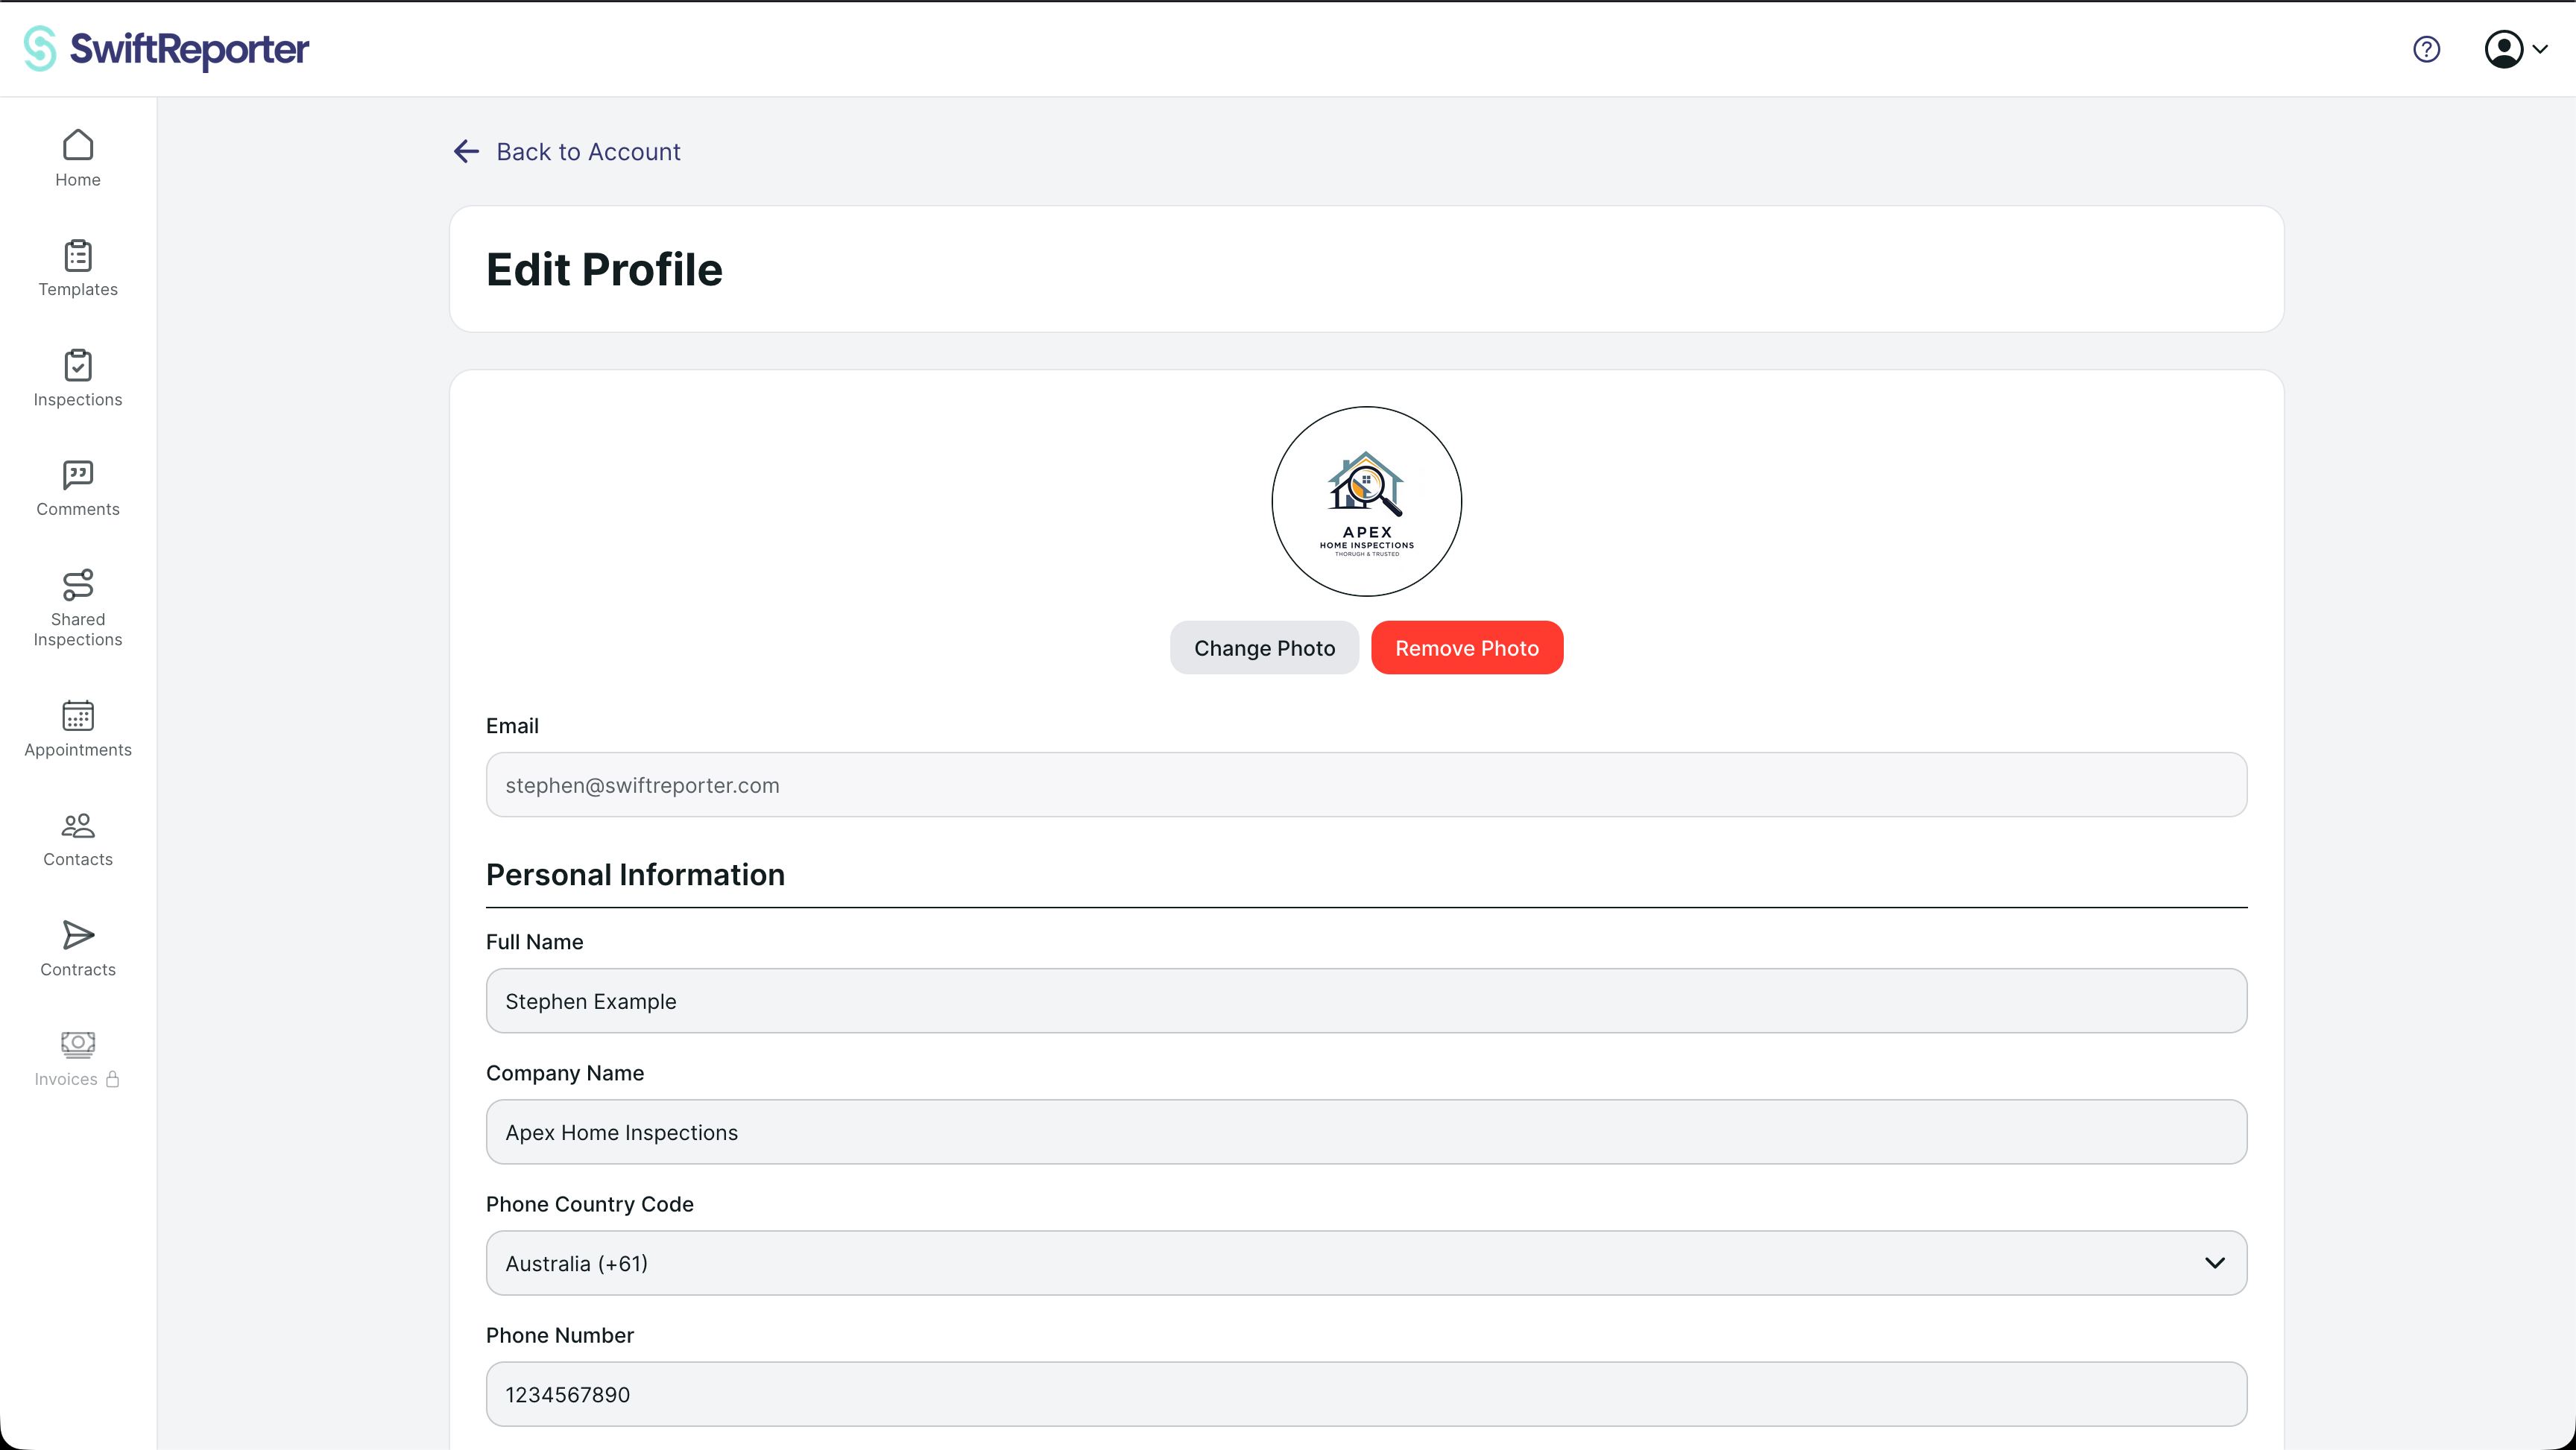Focus the Company Name input field
Screen dimensions: 2576x1450
pos(1366,1132)
